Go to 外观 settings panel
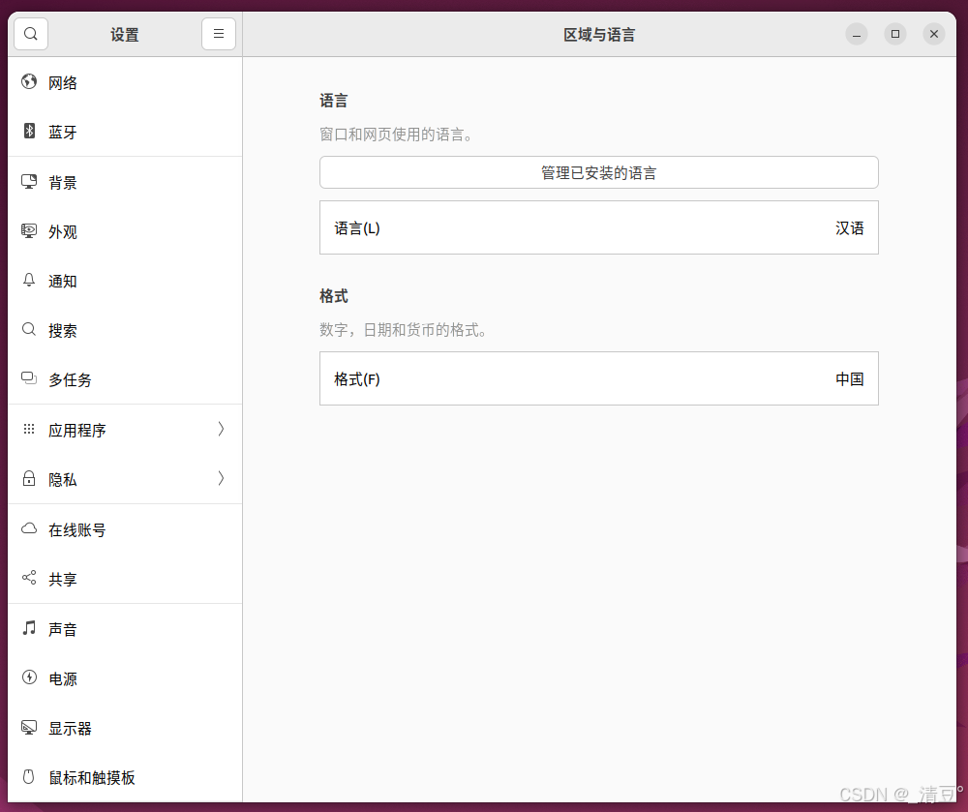This screenshot has height=812, width=968. click(x=125, y=232)
